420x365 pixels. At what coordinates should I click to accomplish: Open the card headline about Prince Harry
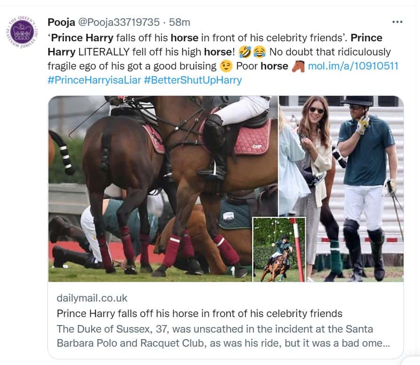(199, 313)
